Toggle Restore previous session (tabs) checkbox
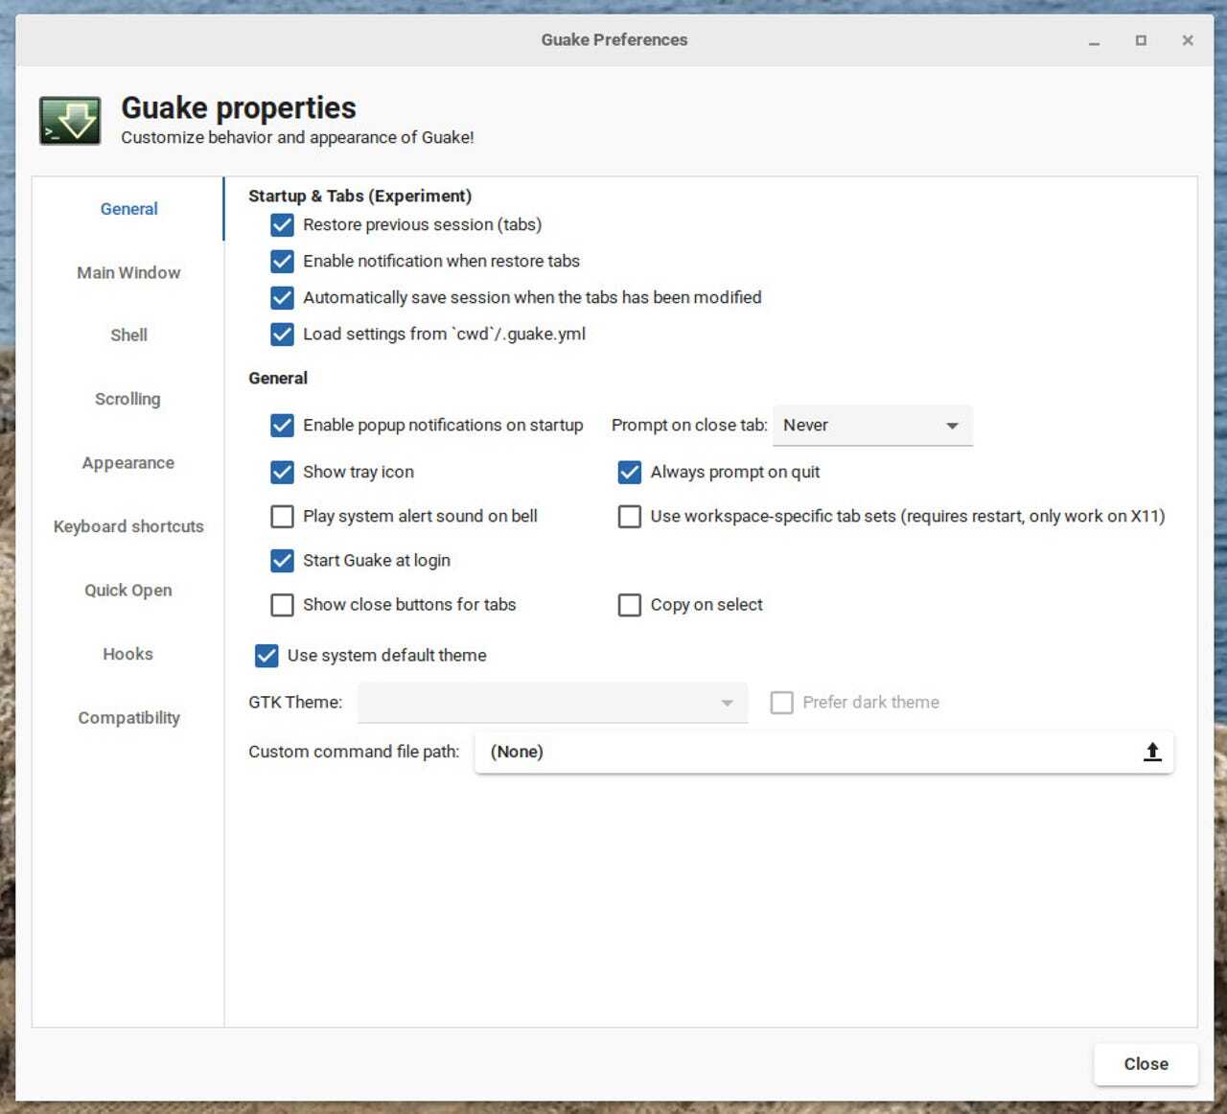 pyautogui.click(x=282, y=225)
